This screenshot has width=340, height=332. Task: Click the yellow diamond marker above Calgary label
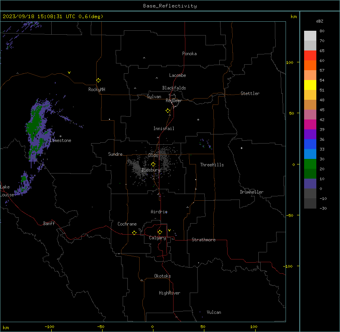[x=160, y=232]
